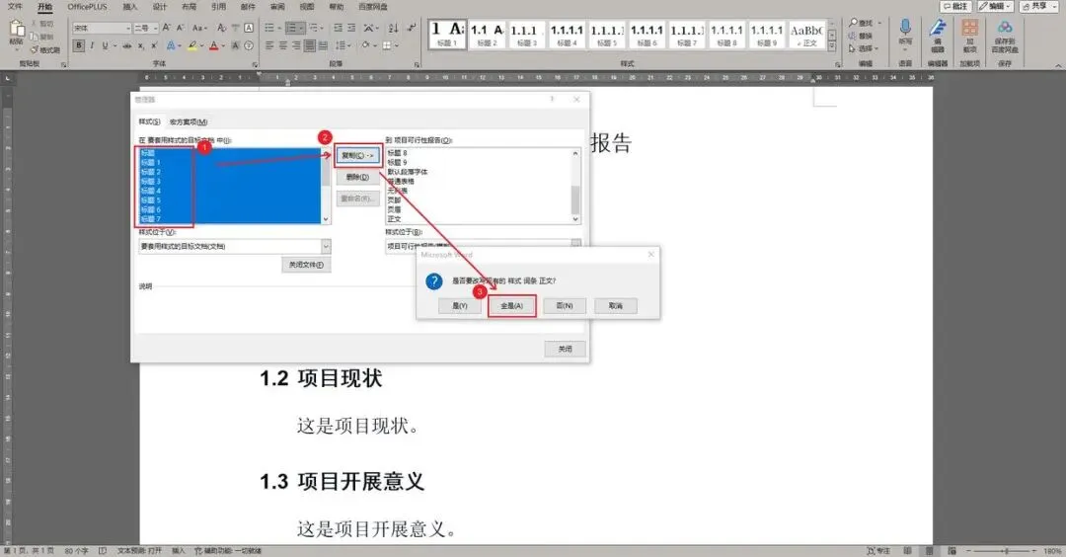Click the Editor (编辑器) pen icon
Viewport: 1066px width, 557px height.
tap(938, 29)
